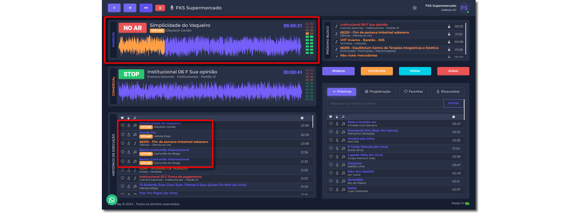Click the Fechar button beside search
Image resolution: width=577 pixels, height=219 pixels.
[453, 103]
